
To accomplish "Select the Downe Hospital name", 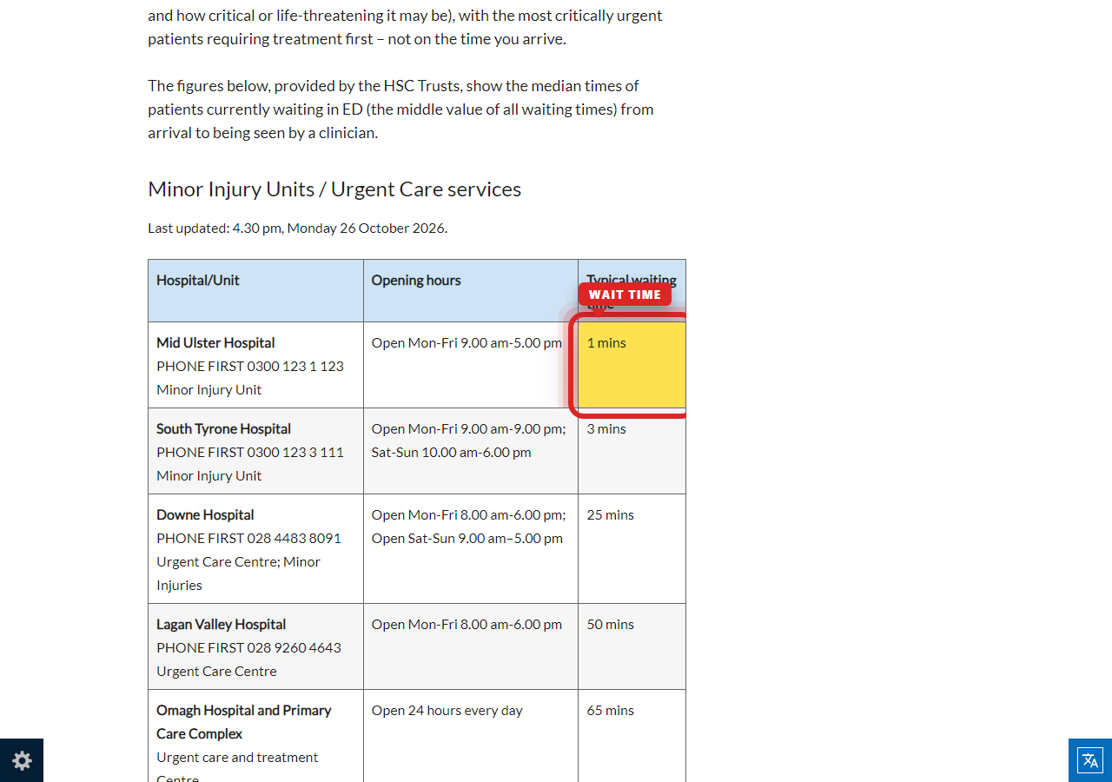I will [x=205, y=514].
